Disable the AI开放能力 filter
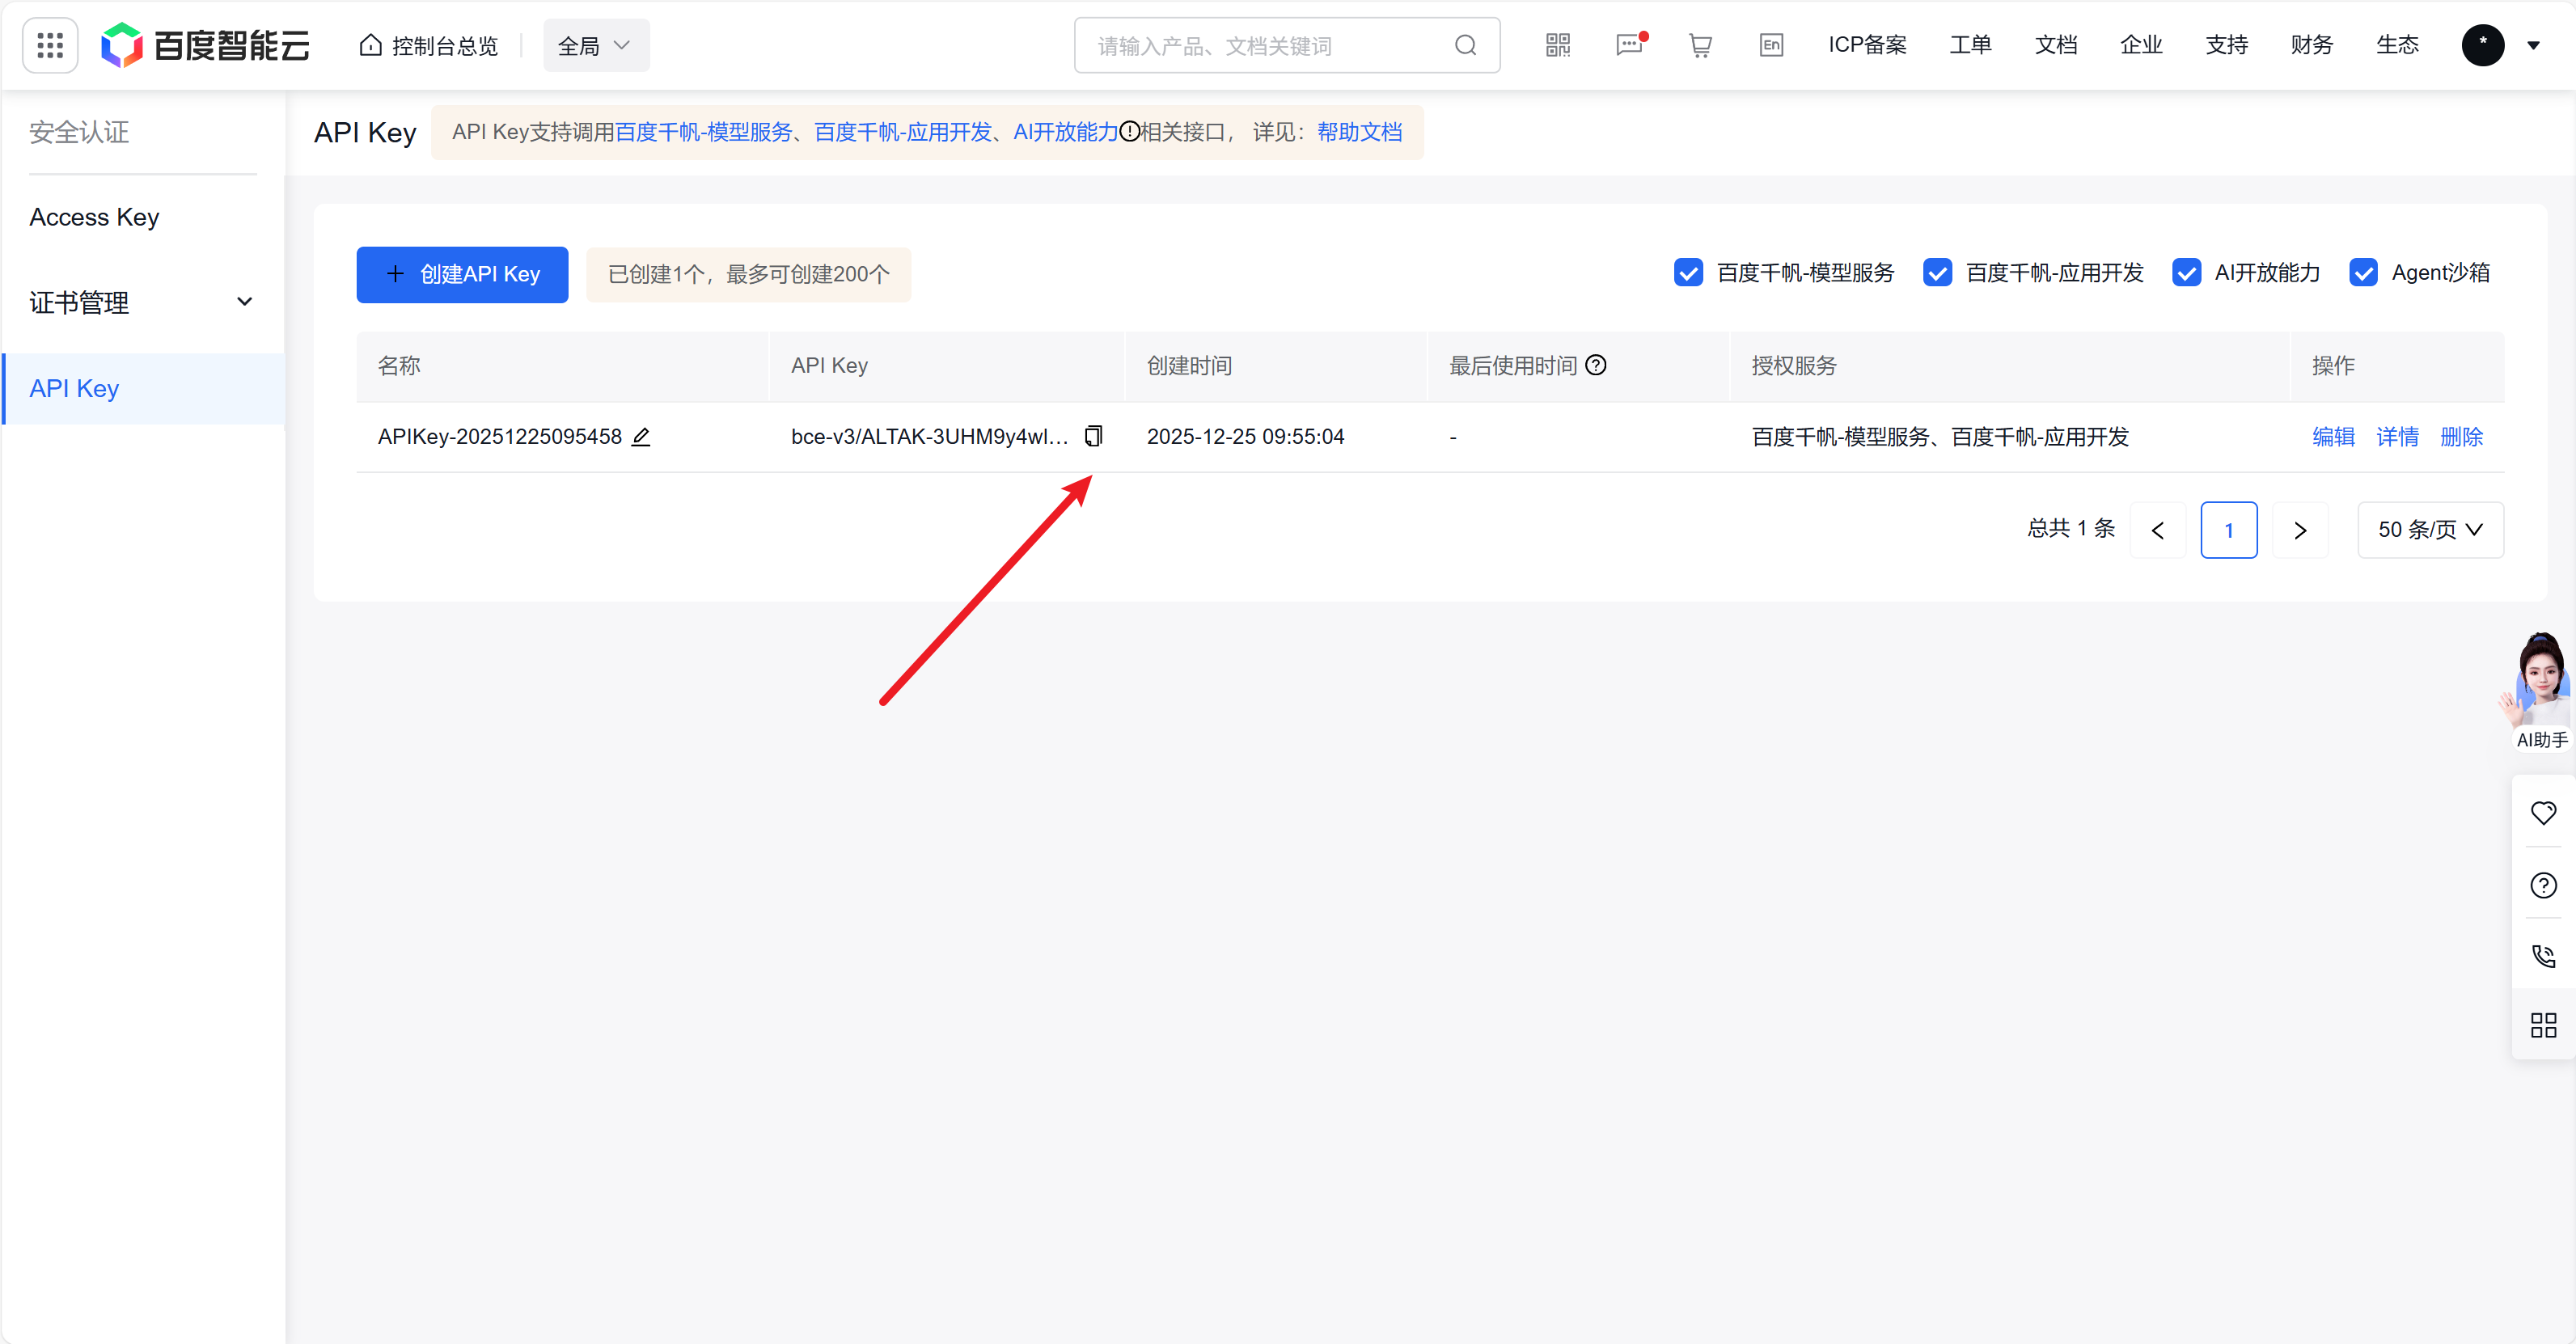This screenshot has height=1344, width=2576. tap(2186, 272)
